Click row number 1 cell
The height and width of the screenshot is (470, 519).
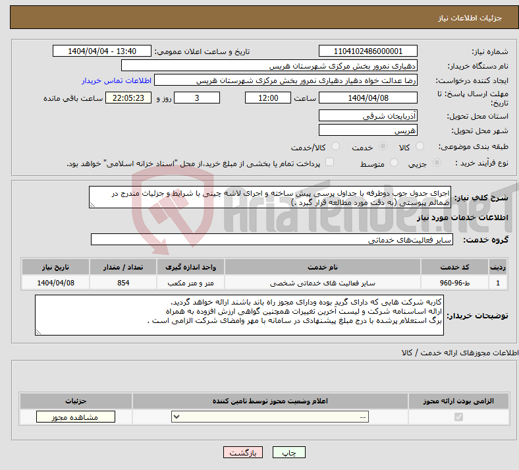(498, 283)
